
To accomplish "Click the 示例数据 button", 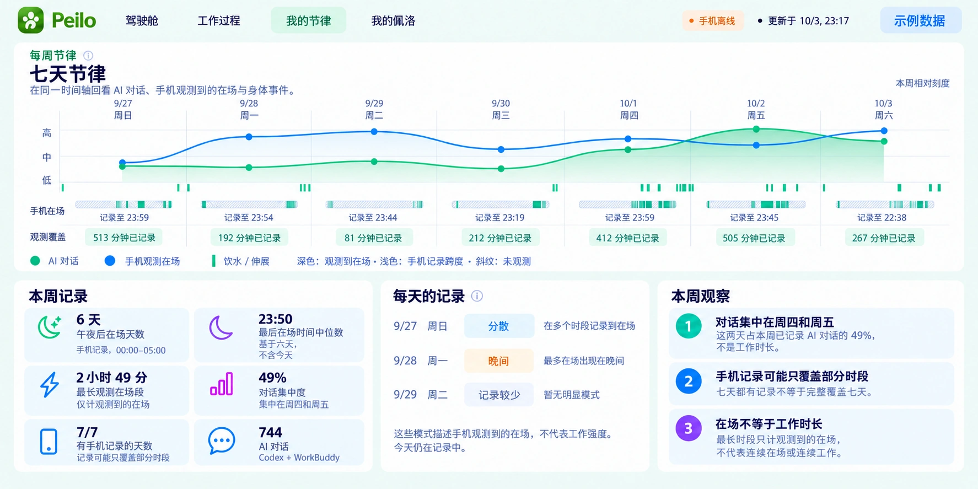I will tap(921, 20).
